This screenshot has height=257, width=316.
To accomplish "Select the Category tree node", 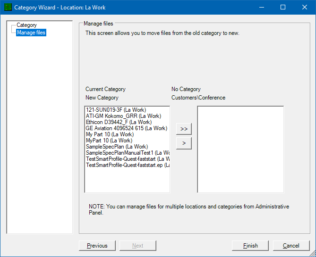I will (26, 25).
